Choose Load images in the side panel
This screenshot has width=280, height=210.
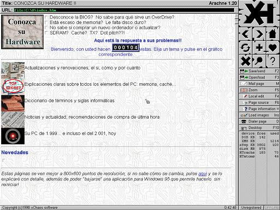[x=259, y=115]
